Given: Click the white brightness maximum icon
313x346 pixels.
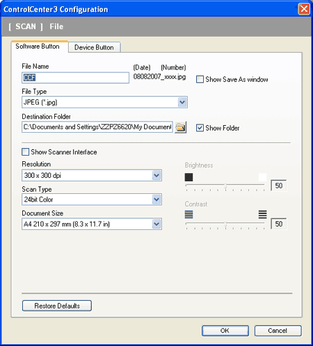Looking at the screenshot, I should (x=262, y=177).
